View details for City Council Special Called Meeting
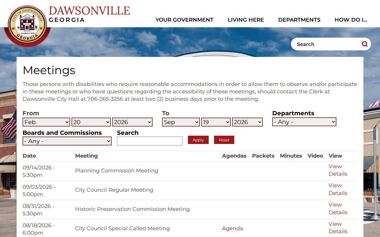This screenshot has width=380, height=237. (x=338, y=228)
